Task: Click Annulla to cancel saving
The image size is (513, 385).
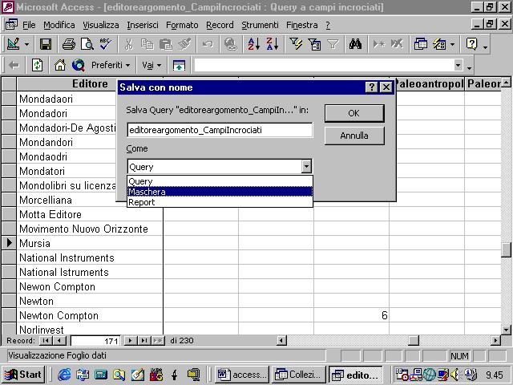Action: [x=354, y=136]
